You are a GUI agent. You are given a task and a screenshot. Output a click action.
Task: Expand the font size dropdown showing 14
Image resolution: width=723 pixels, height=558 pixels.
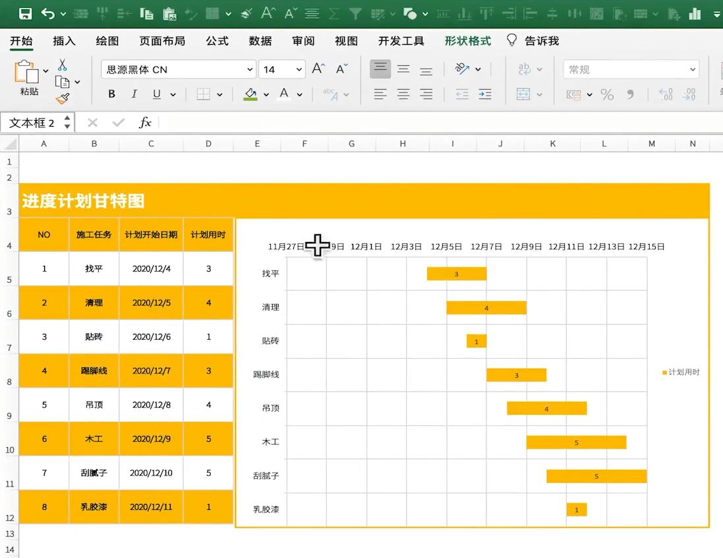299,69
